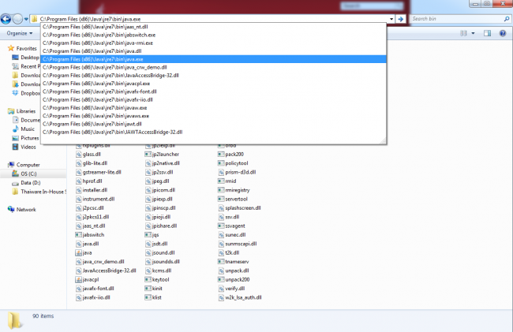
Task: Select jaas_nt.dll path suggestion
Action: pos(213,27)
